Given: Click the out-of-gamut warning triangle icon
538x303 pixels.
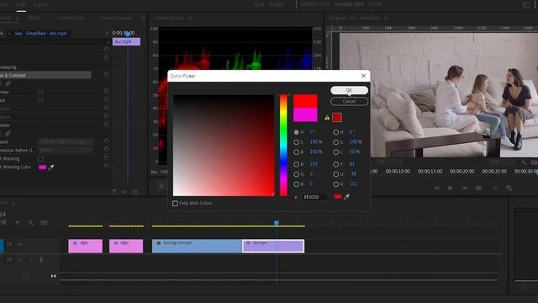Looking at the screenshot, I should [x=327, y=118].
